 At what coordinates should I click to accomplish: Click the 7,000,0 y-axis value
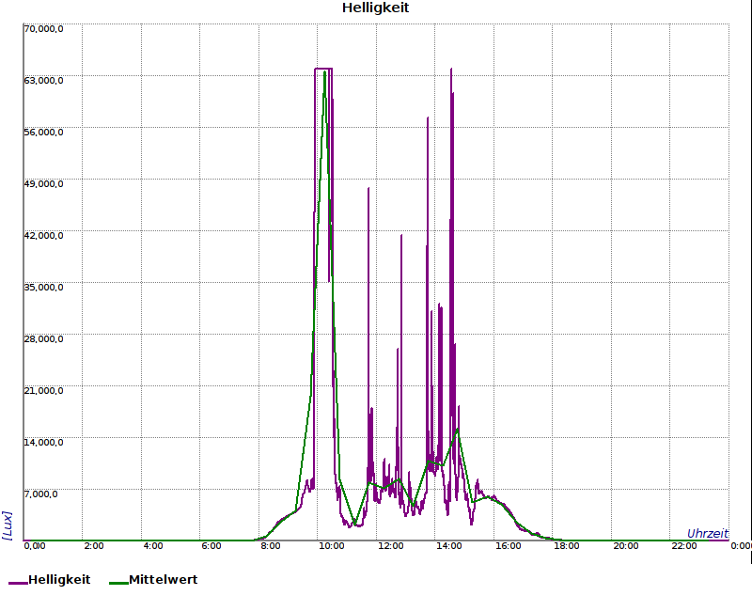[40, 494]
